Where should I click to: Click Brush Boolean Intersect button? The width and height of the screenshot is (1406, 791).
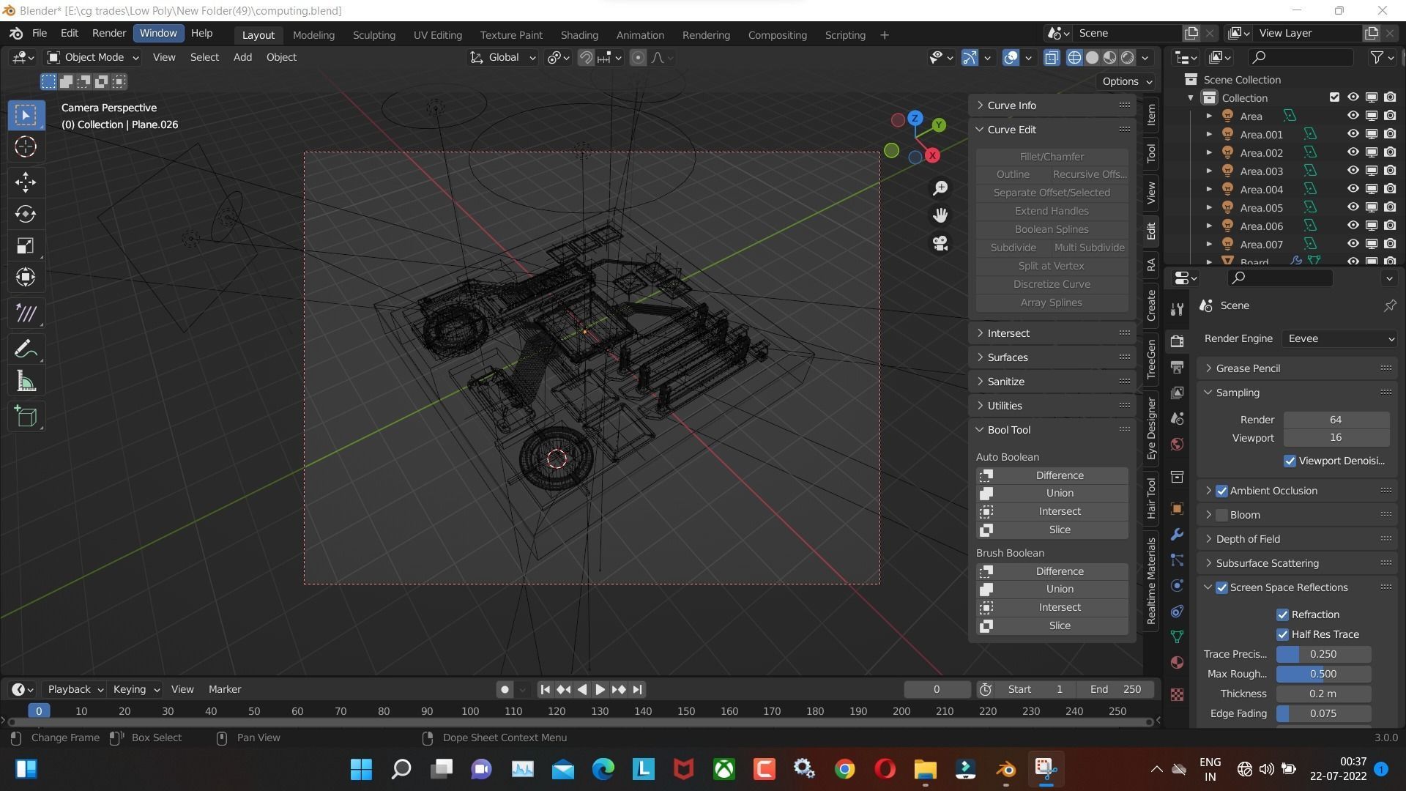point(1052,607)
